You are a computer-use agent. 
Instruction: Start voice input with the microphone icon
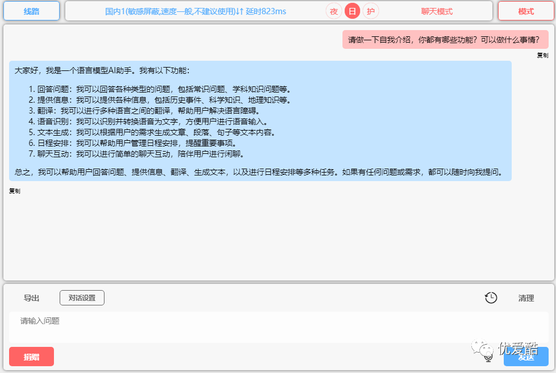pyautogui.click(x=487, y=357)
